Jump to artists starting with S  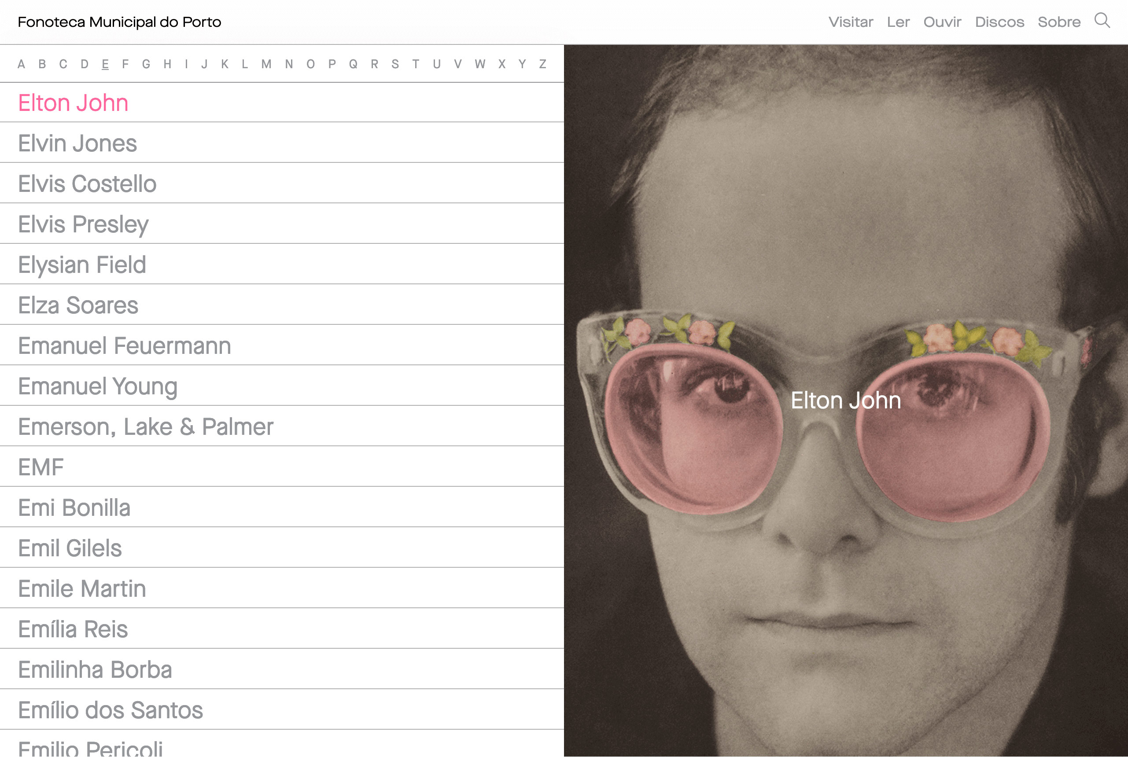point(395,64)
